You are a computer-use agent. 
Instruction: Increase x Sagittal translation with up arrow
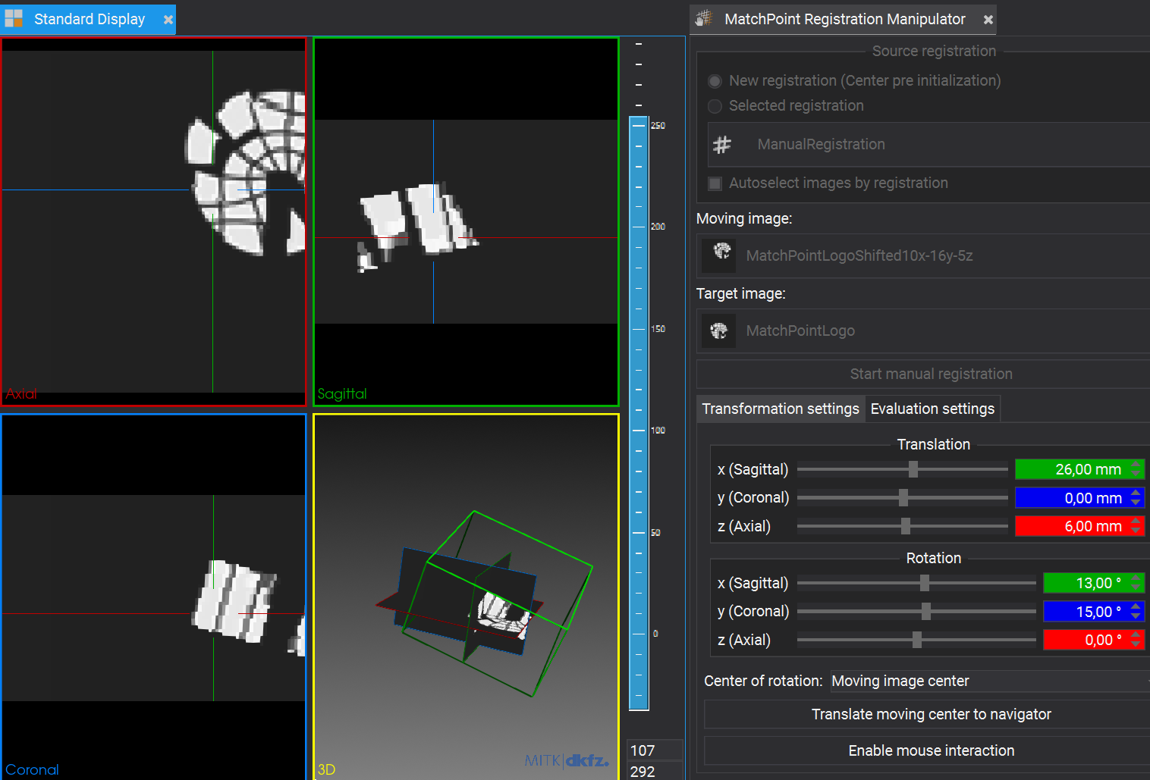pos(1136,465)
